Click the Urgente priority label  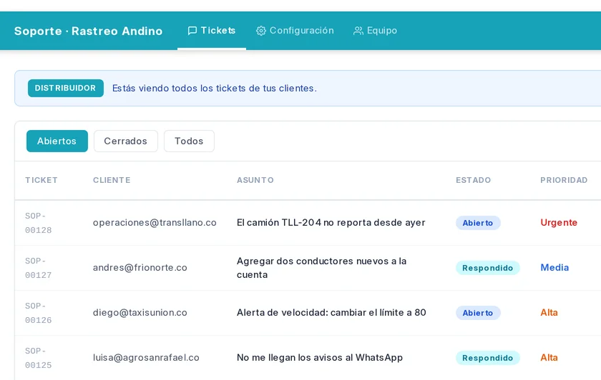[x=559, y=222]
